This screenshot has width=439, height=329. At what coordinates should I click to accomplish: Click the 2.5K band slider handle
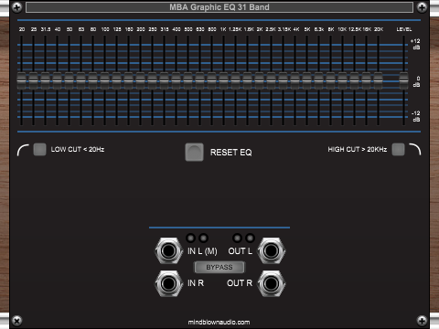271,80
